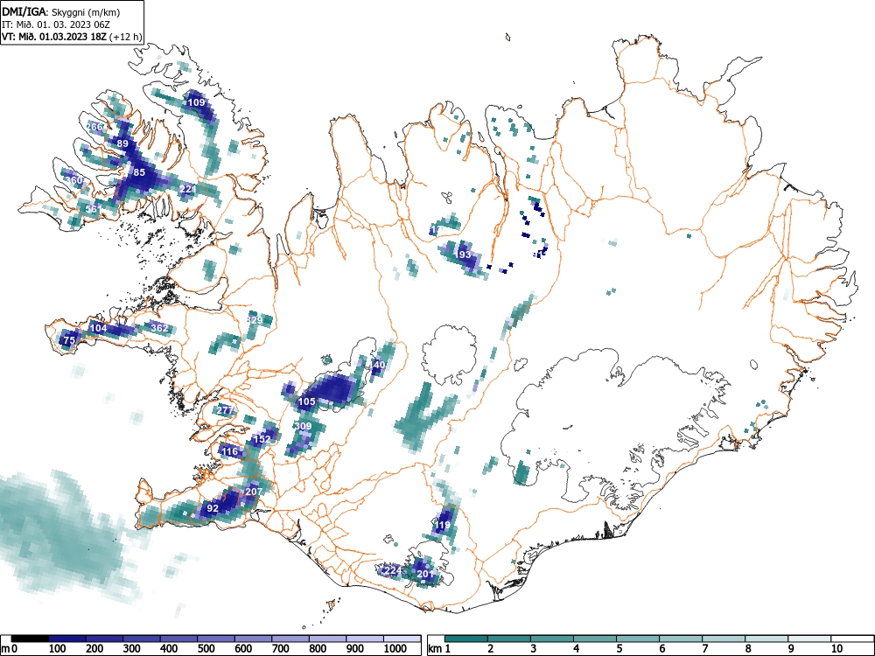Screen dimensions: 875x656
Task: Click the visibility value 105 on the map
Action: 306,401
